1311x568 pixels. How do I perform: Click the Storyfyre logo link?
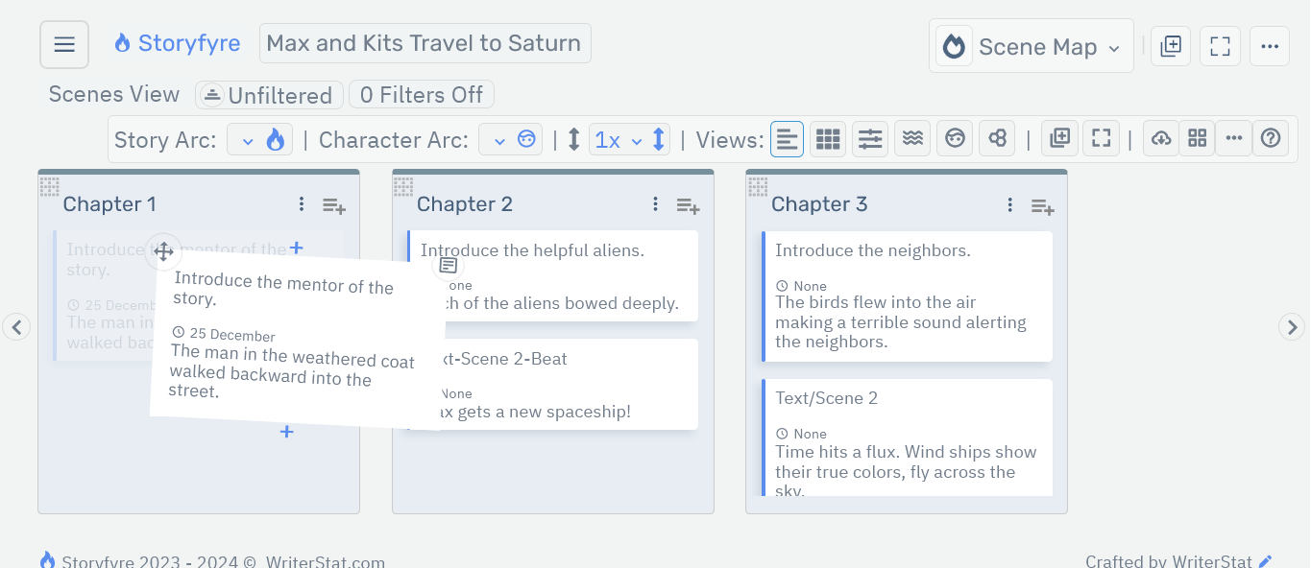(177, 42)
